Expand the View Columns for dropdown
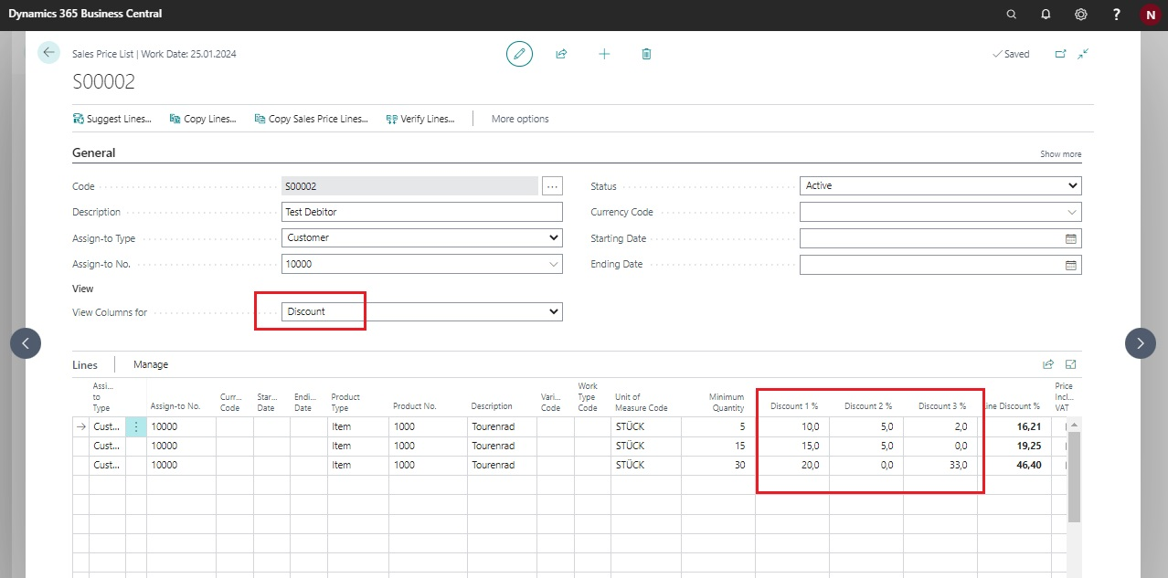 click(421, 312)
